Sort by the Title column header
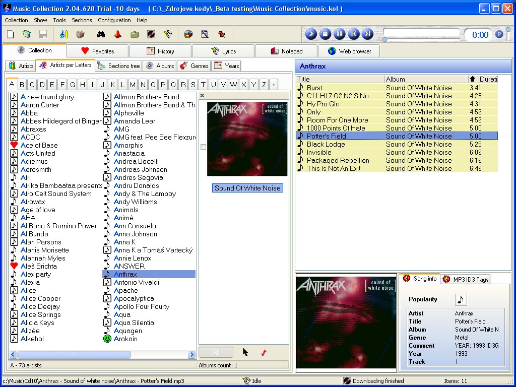The image size is (516, 387). coord(340,79)
